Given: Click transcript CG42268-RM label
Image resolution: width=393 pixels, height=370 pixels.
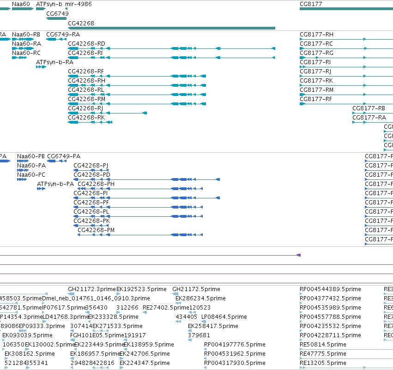Looking at the screenshot, I should (86, 99).
